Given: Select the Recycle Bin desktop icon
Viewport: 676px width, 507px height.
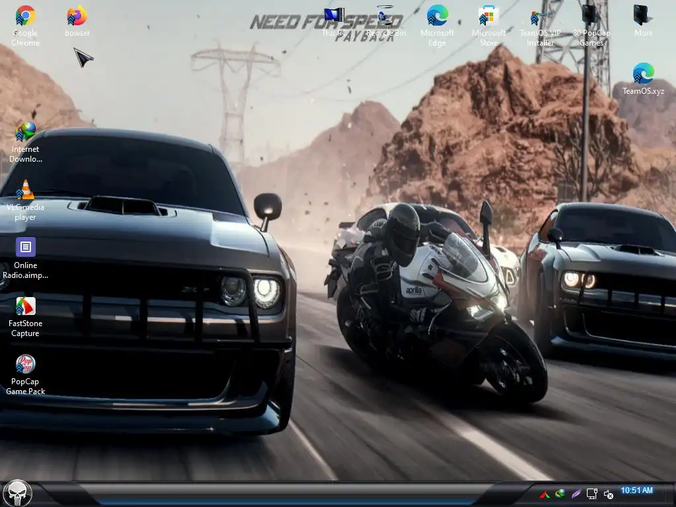Looking at the screenshot, I should [386, 22].
